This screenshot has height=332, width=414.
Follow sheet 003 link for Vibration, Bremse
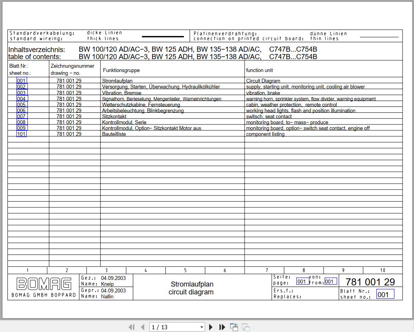pyautogui.click(x=22, y=93)
